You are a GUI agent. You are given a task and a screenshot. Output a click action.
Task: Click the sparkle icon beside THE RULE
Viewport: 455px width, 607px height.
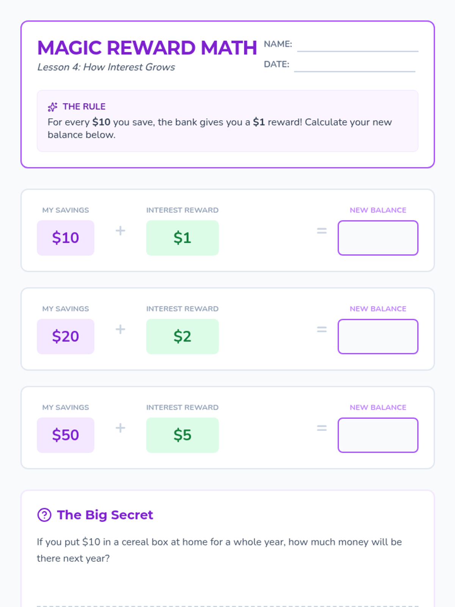(53, 107)
